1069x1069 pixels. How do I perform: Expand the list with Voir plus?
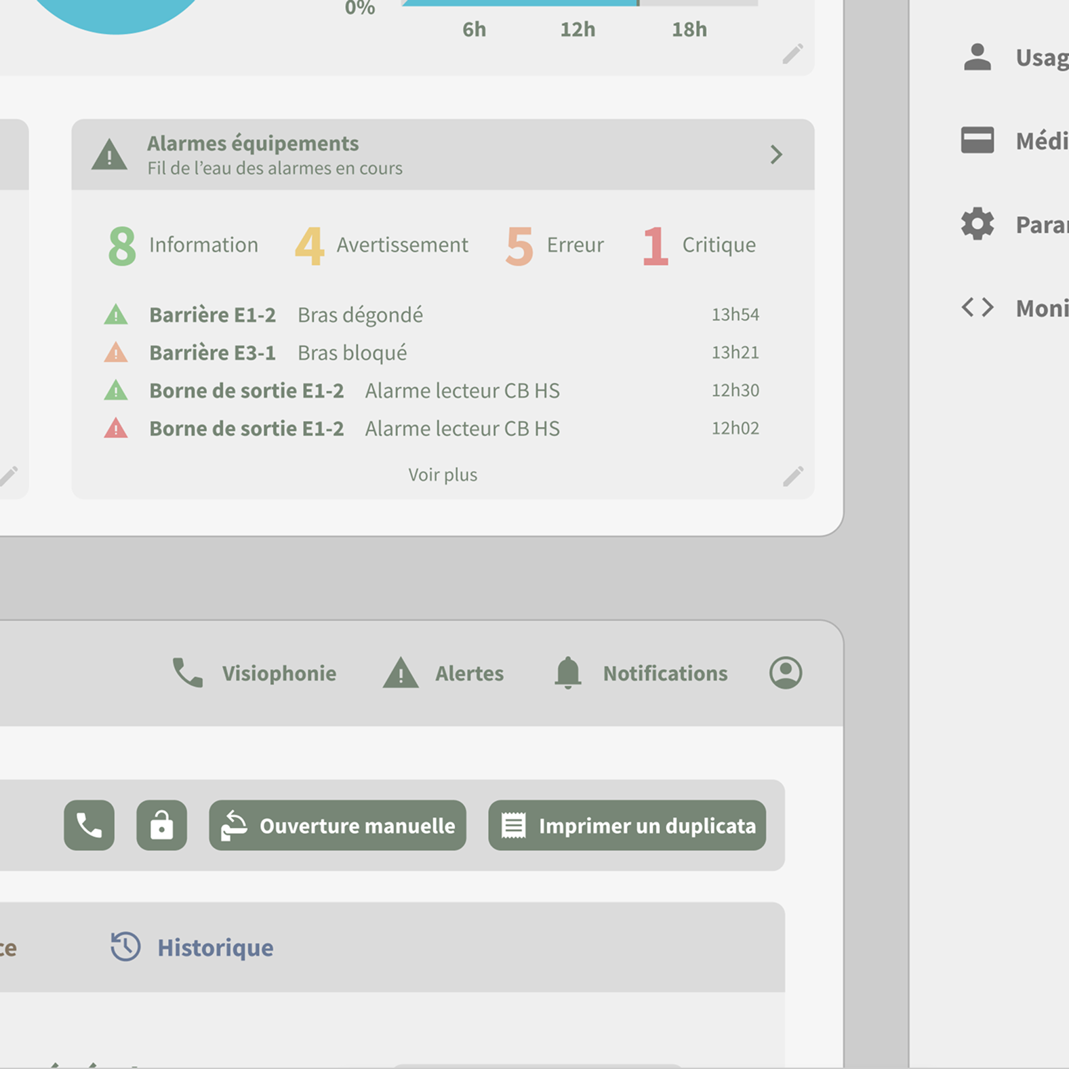pyautogui.click(x=442, y=475)
